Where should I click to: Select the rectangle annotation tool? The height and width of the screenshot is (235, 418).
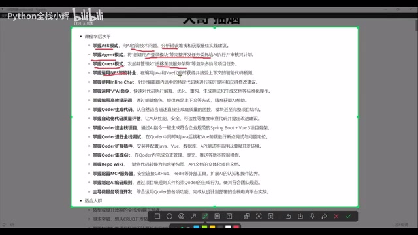[157, 216]
